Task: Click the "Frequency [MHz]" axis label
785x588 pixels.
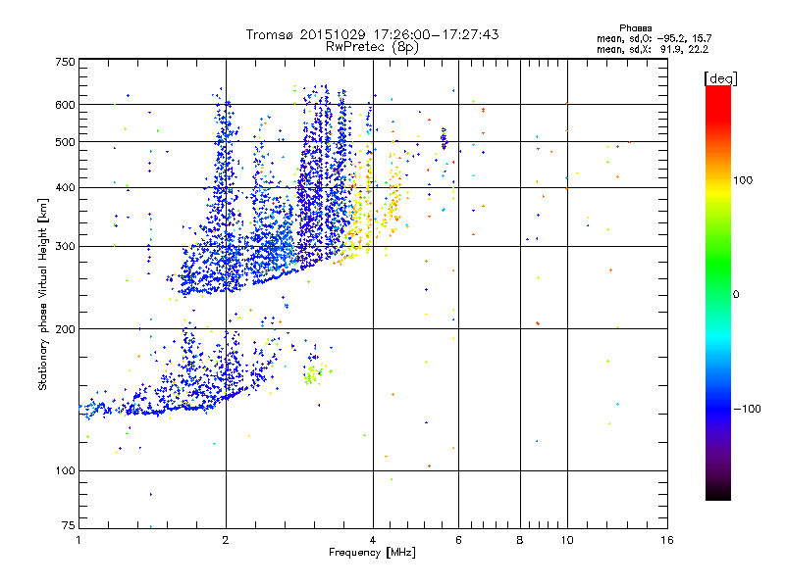Action: [x=372, y=553]
